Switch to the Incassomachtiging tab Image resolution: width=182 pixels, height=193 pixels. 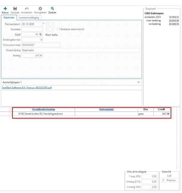pos(29,18)
